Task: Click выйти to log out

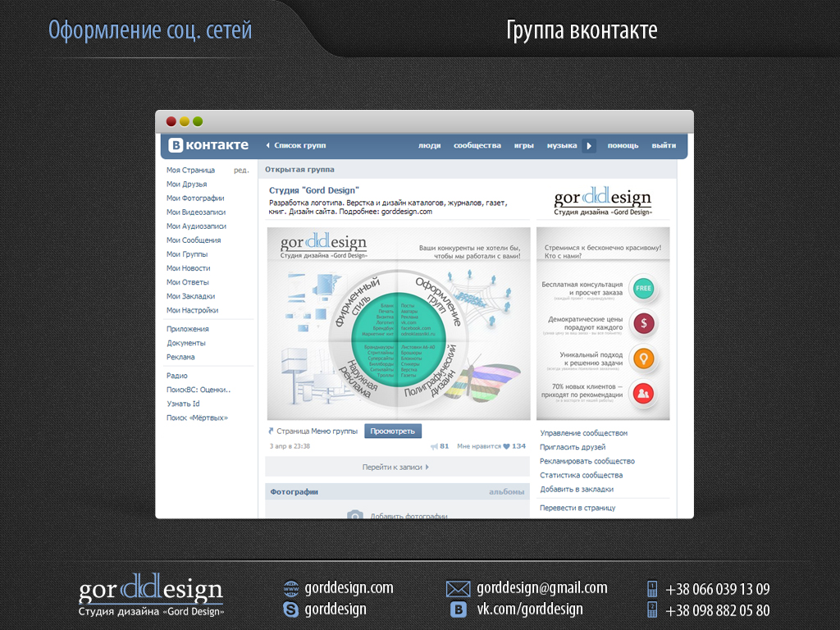Action: (x=664, y=145)
